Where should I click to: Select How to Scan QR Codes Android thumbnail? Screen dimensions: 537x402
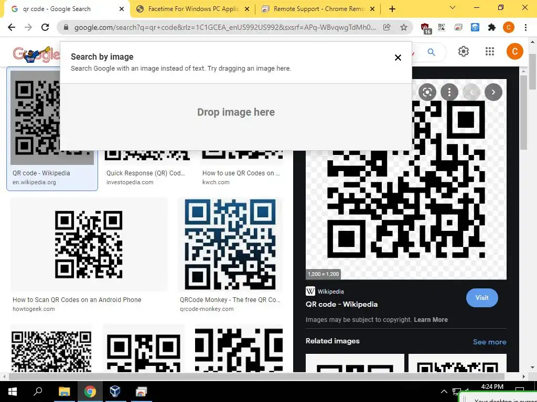[89, 244]
